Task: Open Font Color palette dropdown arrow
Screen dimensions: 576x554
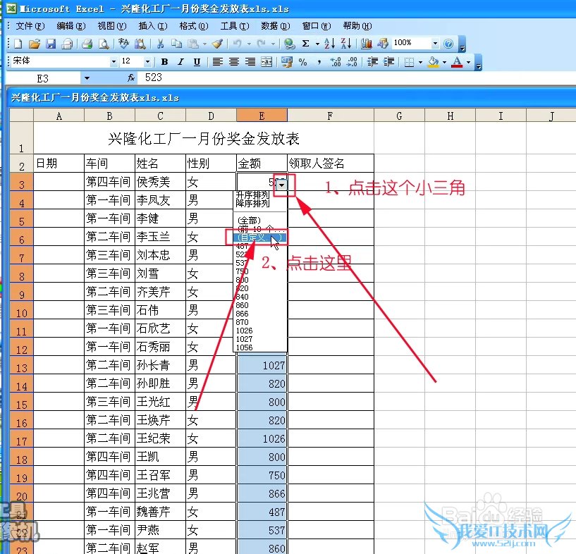Action: pos(468,62)
